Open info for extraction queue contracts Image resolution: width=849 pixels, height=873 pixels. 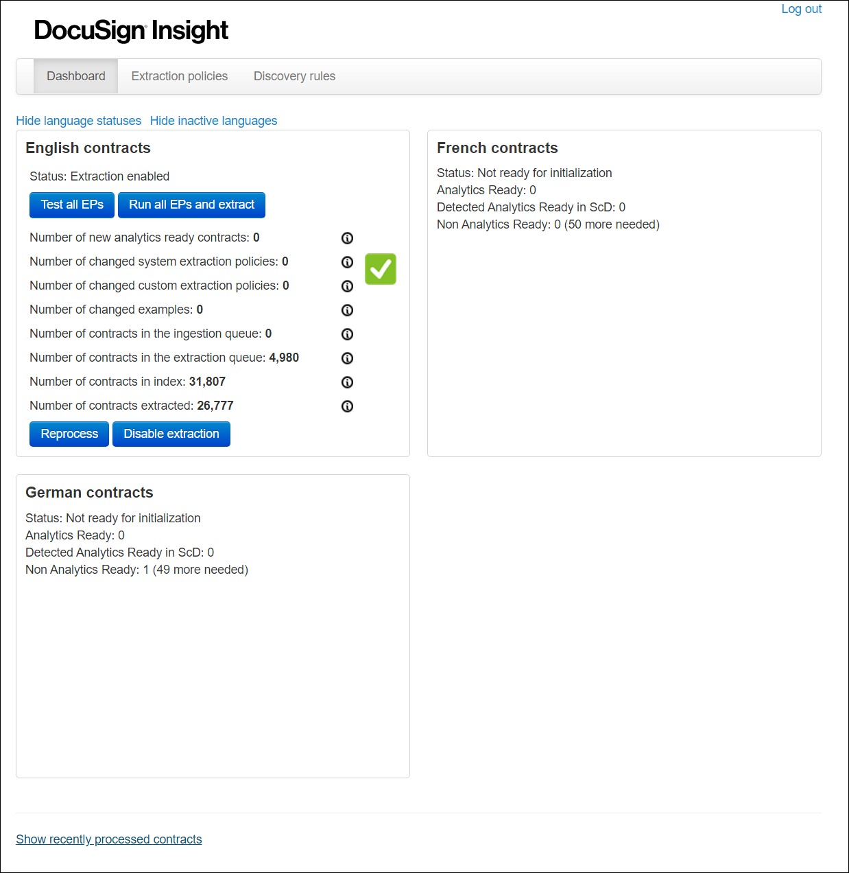point(347,358)
